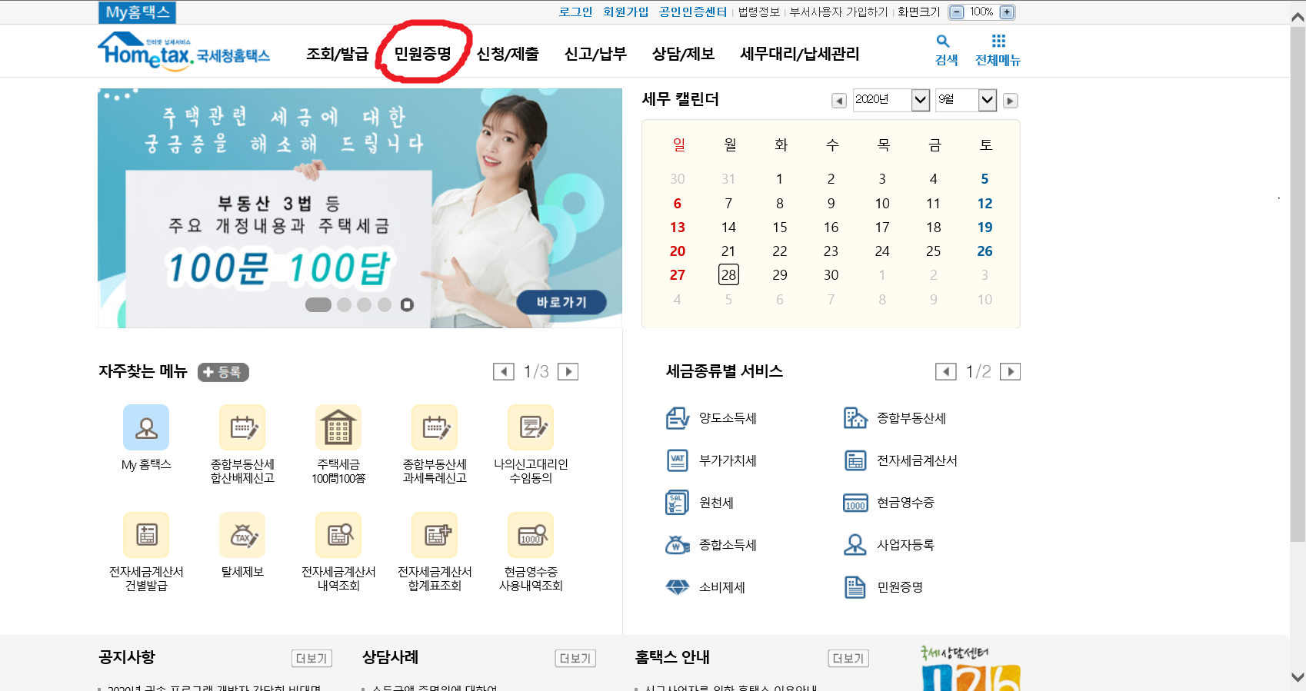Click the 바로가기 banner button

click(561, 302)
